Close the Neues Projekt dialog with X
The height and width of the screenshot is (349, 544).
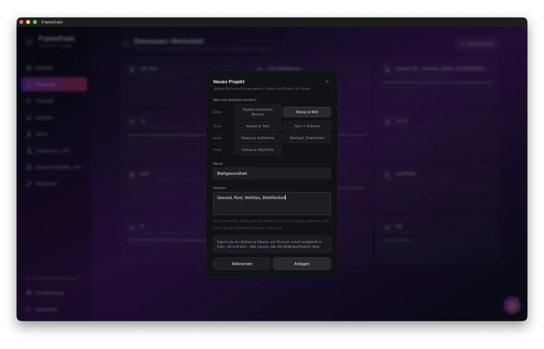tap(327, 82)
